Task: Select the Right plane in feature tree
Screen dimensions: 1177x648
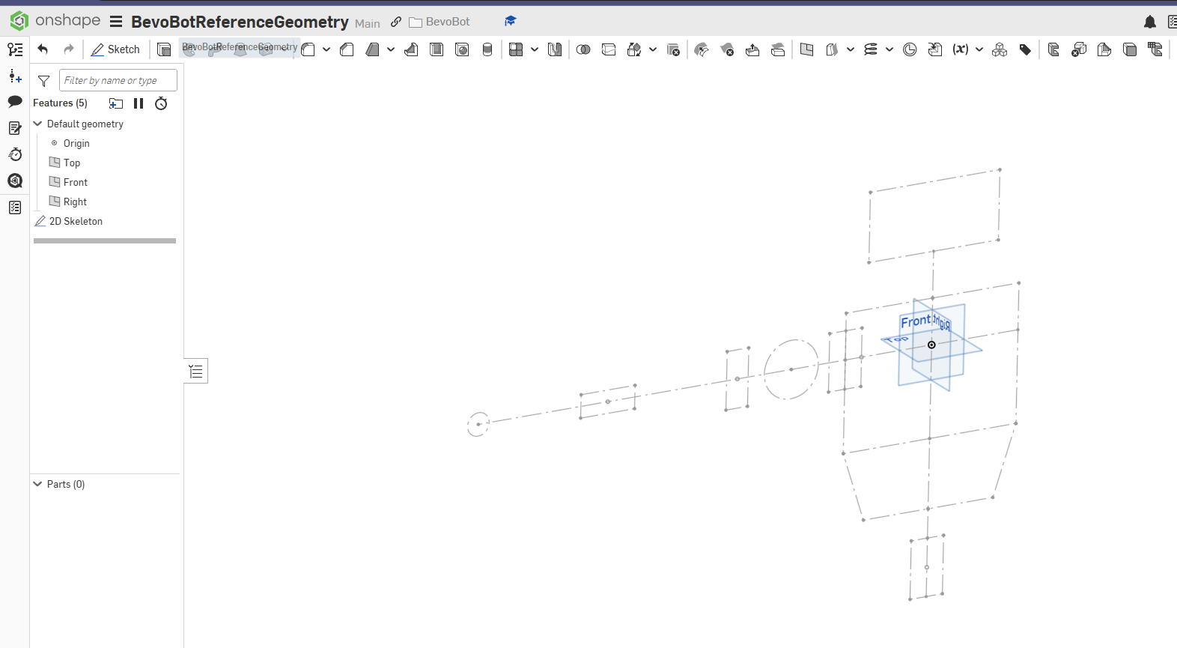Action: tap(75, 202)
